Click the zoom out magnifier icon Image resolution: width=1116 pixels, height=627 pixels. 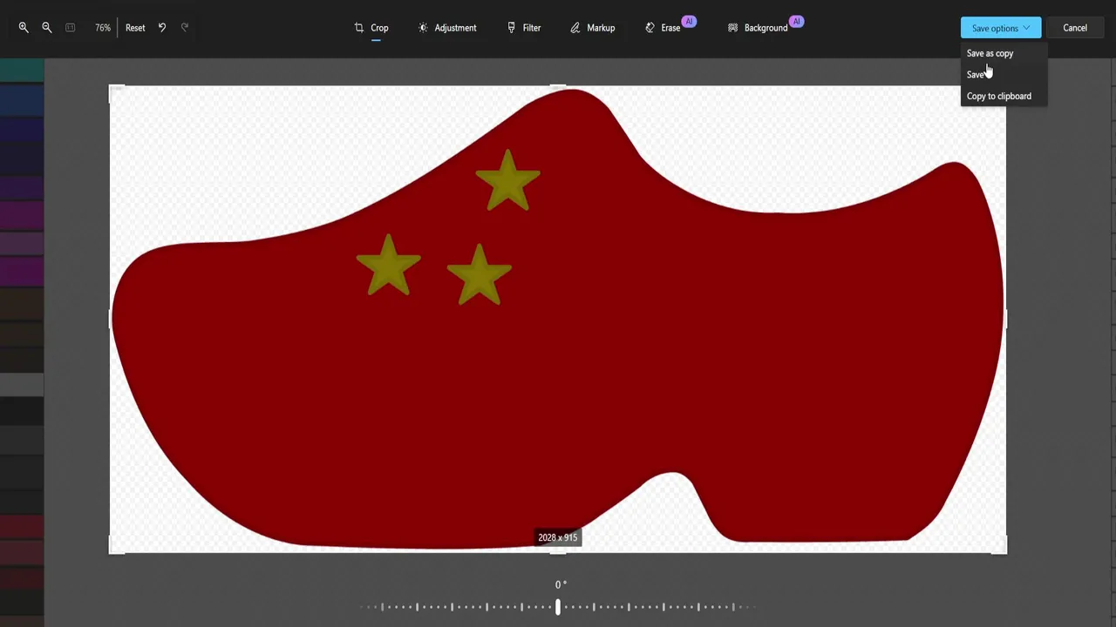click(x=47, y=28)
